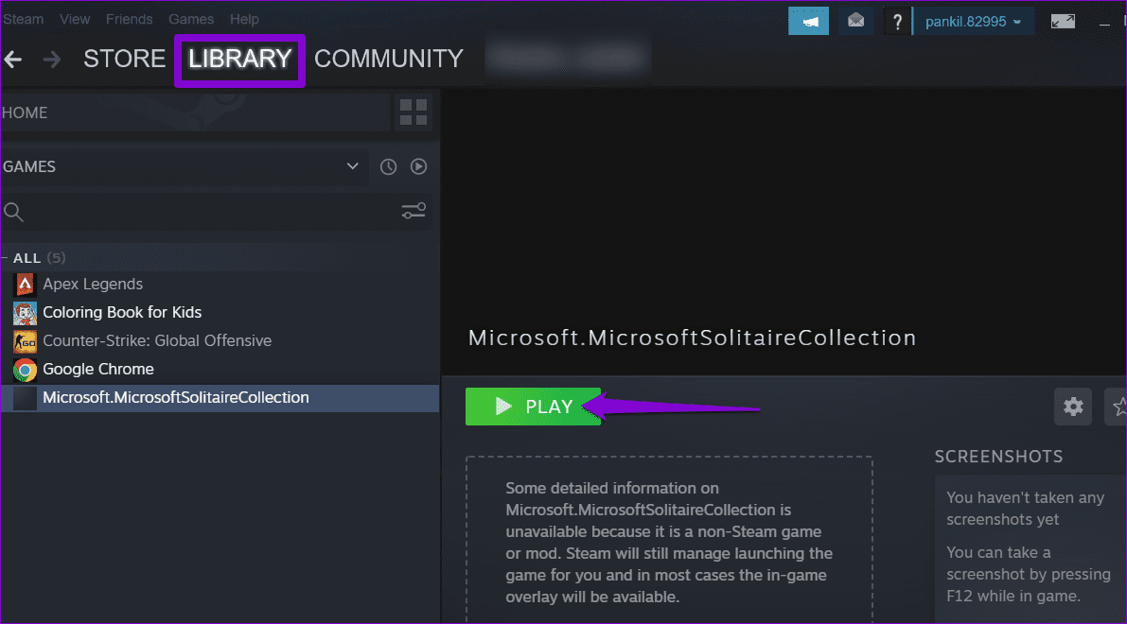Click the Coloring Book for Kids icon
The height and width of the screenshot is (624, 1127).
click(25, 313)
